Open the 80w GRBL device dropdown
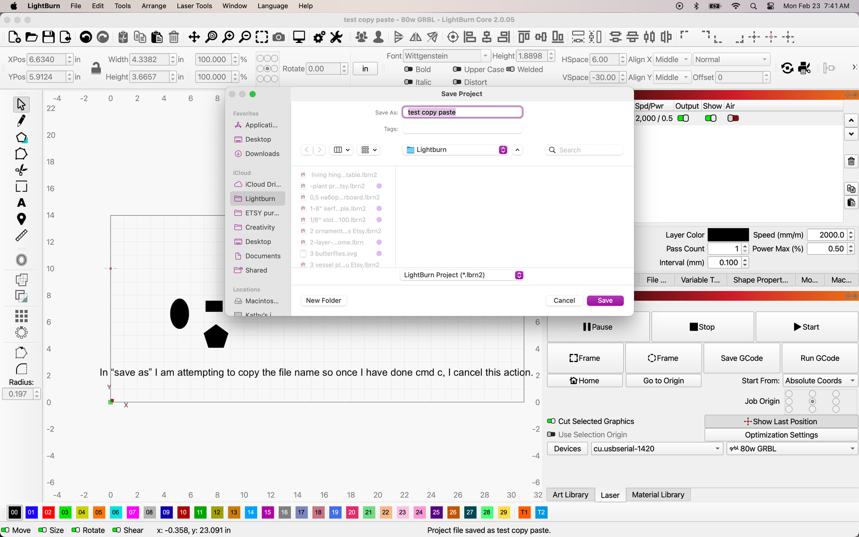The image size is (859, 537). 792,448
